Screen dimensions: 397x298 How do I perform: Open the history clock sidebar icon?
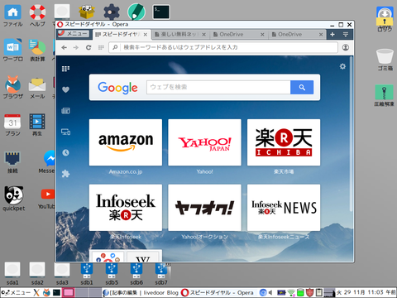[65, 152]
